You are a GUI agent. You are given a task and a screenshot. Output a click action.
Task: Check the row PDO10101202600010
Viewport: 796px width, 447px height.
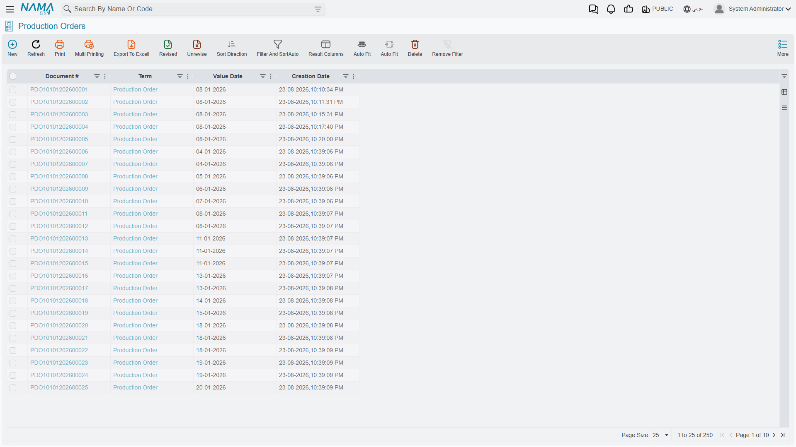(13, 202)
